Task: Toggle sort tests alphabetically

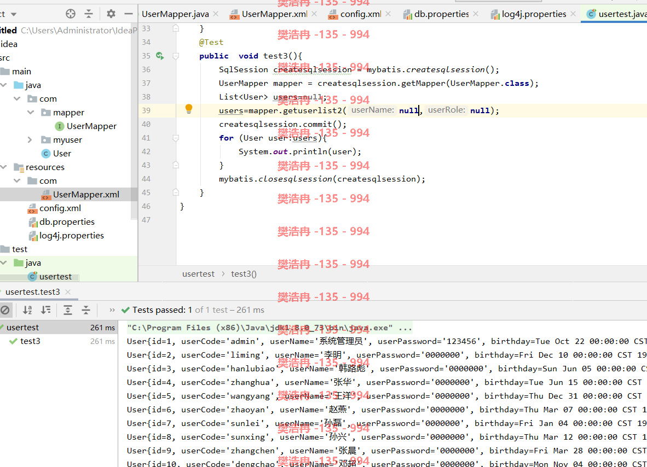Action: [27, 310]
